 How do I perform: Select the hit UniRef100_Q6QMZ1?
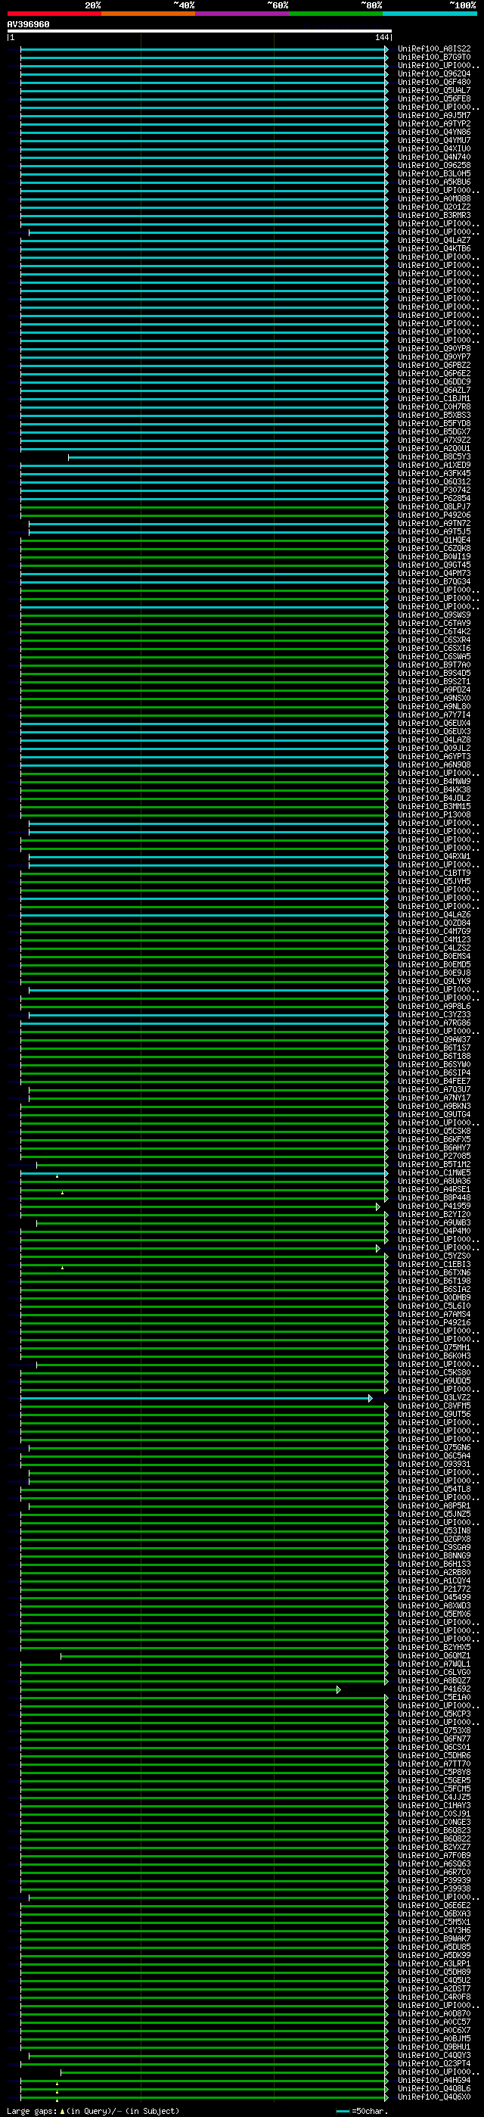tap(435, 1656)
